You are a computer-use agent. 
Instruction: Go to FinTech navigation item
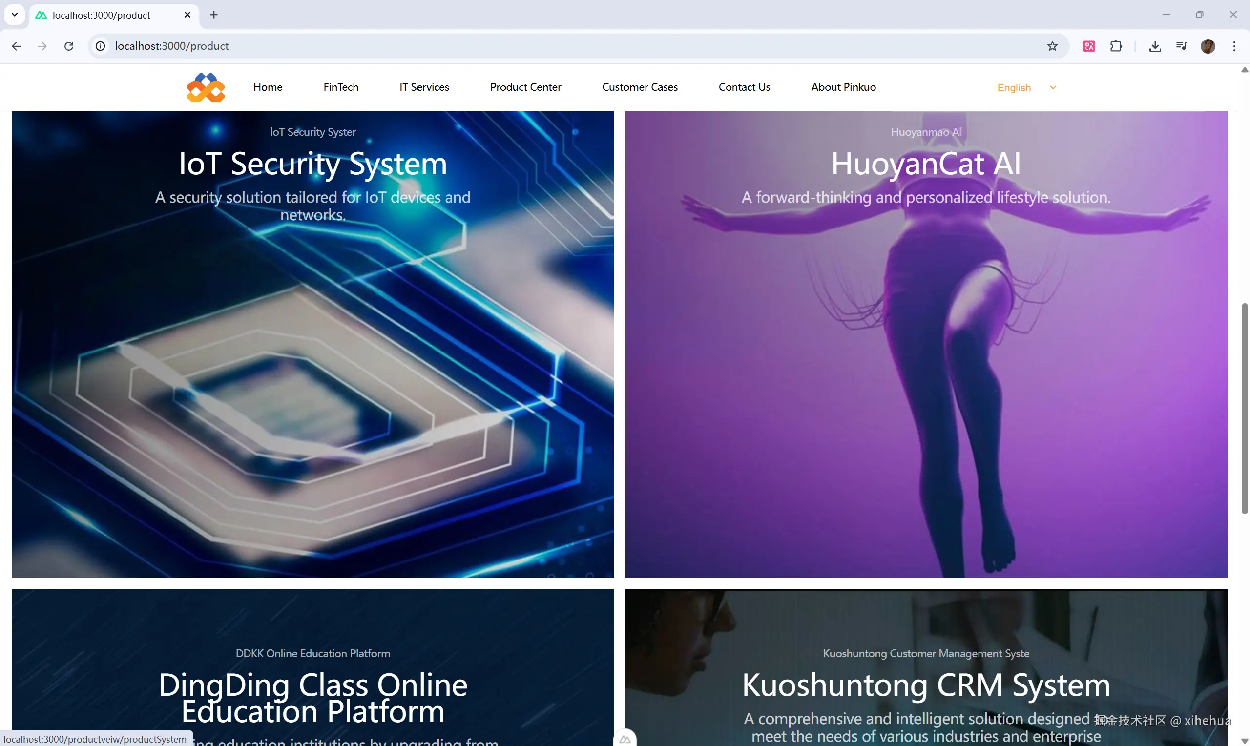(x=341, y=87)
